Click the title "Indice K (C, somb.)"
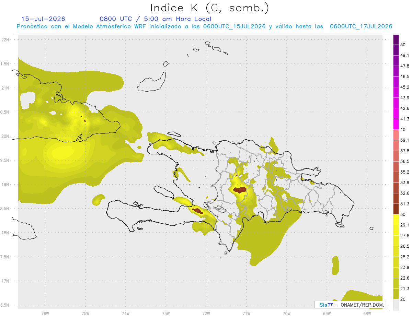Image resolution: width=412 pixels, height=318 pixels. tap(209, 8)
